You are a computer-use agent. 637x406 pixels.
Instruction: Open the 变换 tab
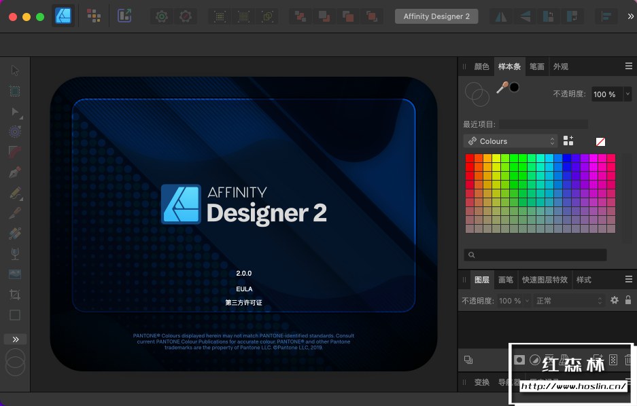coord(482,382)
